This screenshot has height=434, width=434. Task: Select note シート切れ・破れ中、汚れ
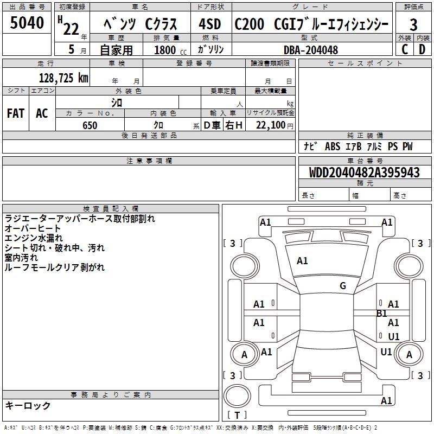pos(55,248)
